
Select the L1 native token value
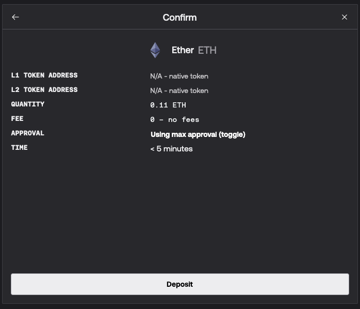179,76
